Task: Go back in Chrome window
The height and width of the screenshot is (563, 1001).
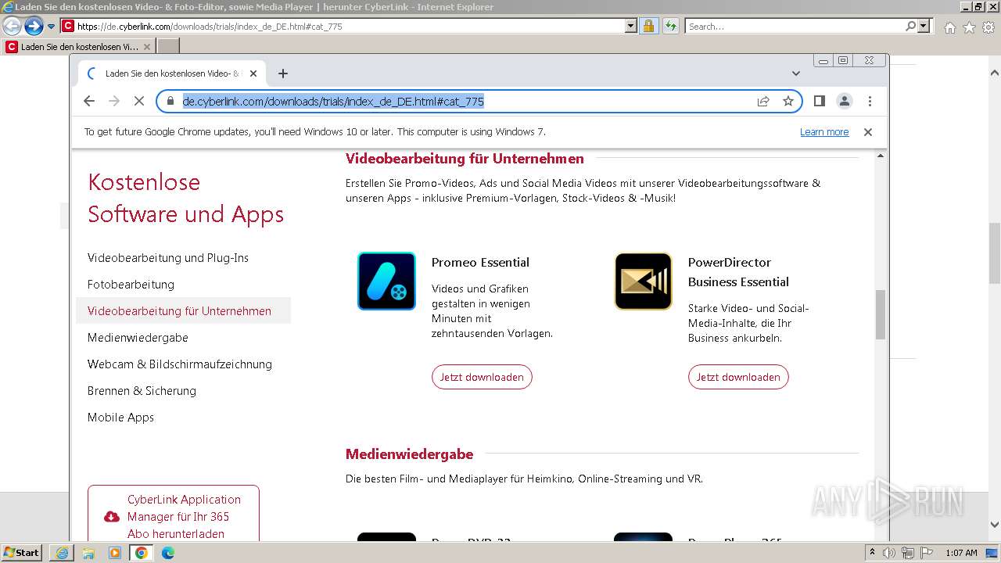Action: pos(88,101)
